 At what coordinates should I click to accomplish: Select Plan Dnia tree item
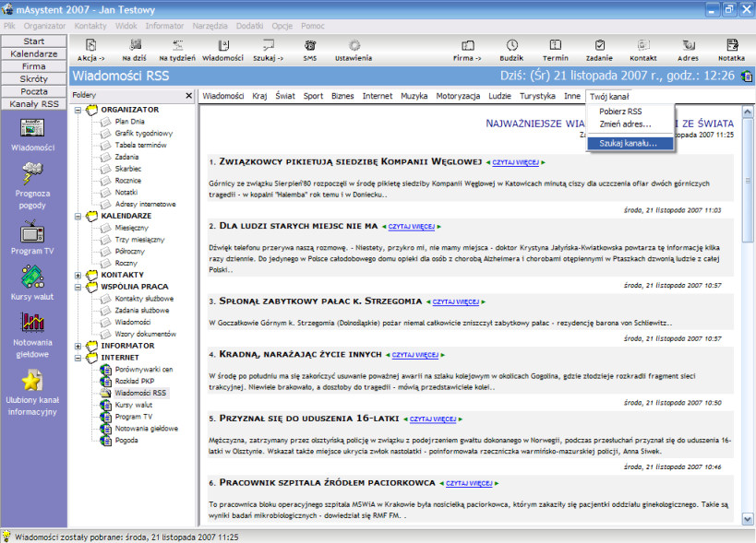tap(130, 122)
